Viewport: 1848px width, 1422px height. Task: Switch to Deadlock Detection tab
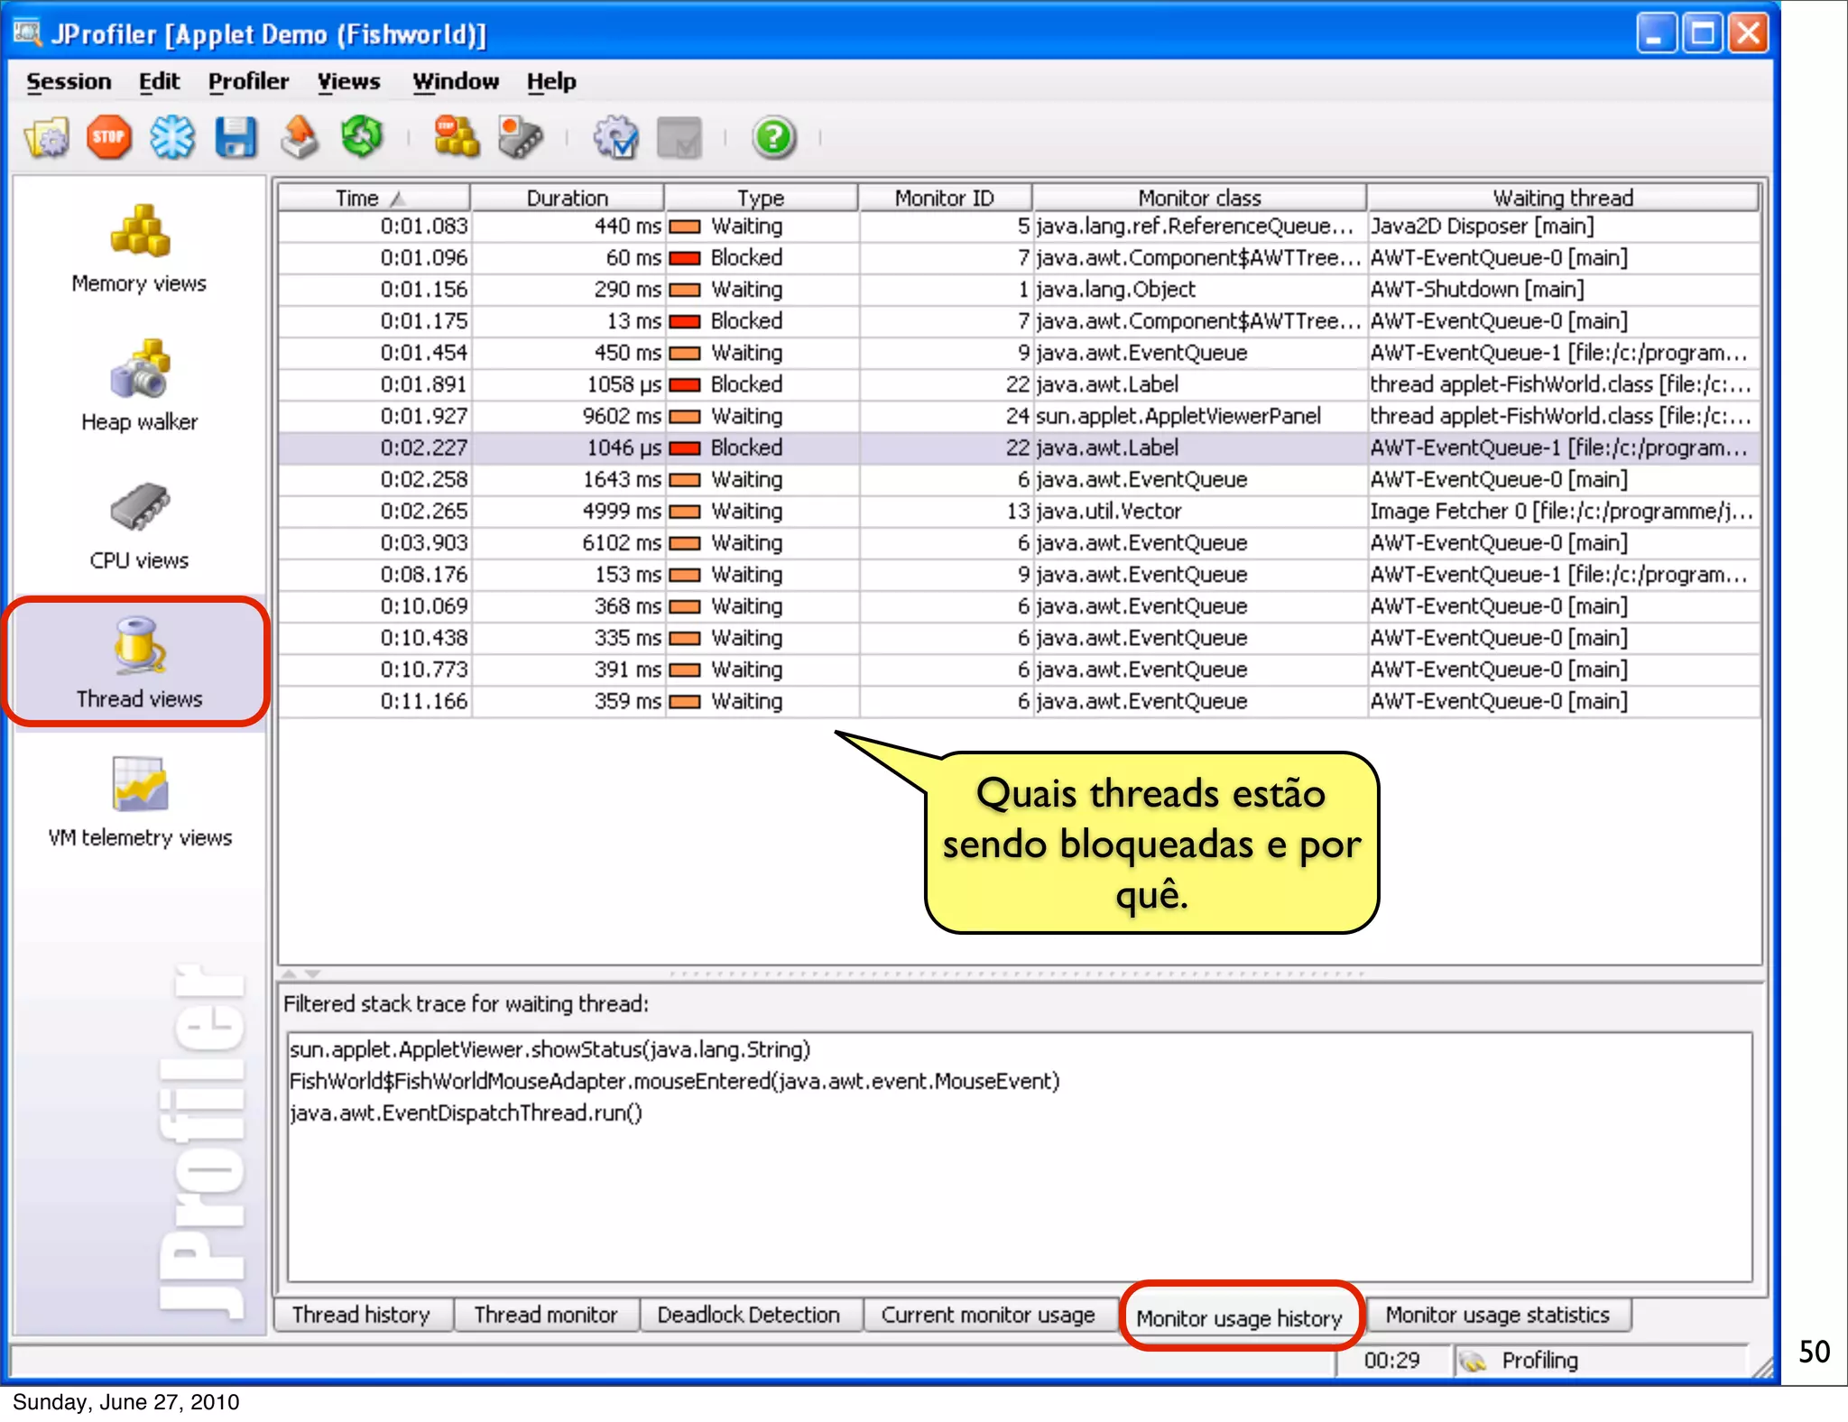(x=748, y=1315)
